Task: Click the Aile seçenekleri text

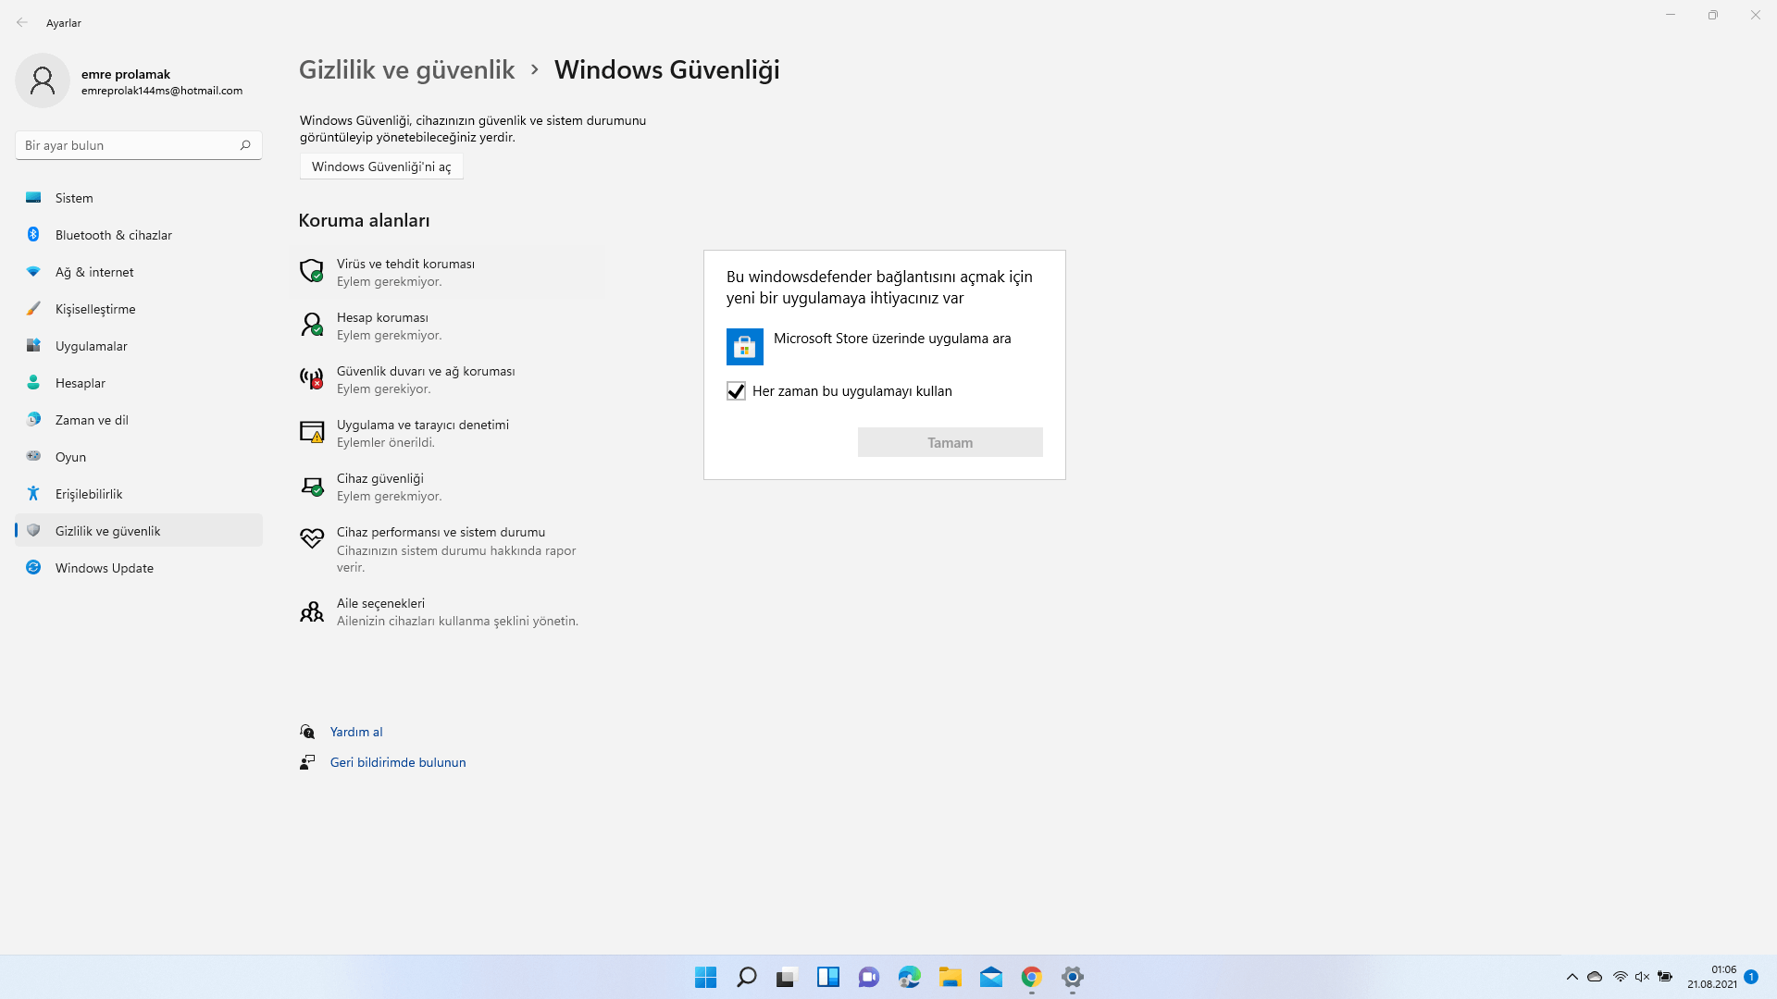Action: pos(380,603)
